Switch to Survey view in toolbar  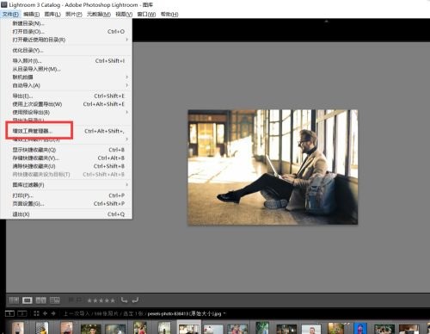click(55, 300)
